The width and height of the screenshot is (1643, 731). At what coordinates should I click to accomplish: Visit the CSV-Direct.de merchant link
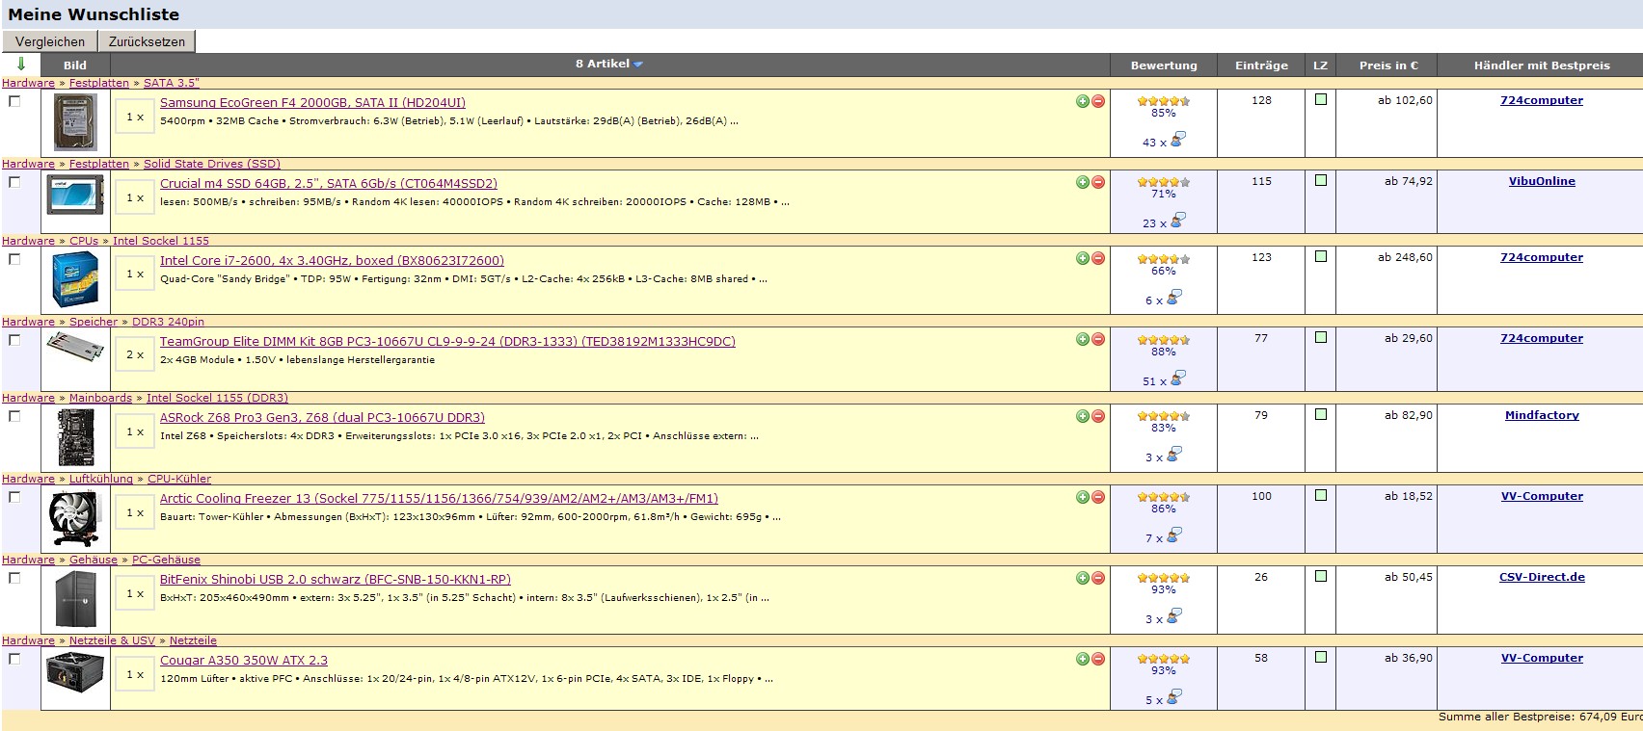[1542, 577]
